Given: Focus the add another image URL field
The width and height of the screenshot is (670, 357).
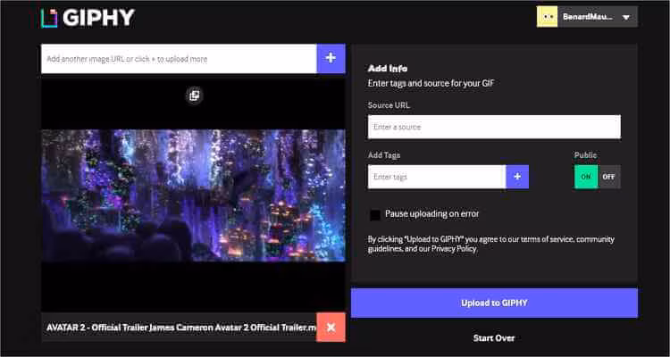Looking at the screenshot, I should (x=179, y=59).
